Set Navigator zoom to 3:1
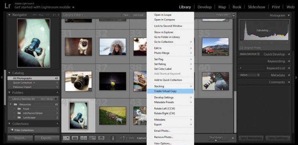Screen dimensions: 298x145 55,15
